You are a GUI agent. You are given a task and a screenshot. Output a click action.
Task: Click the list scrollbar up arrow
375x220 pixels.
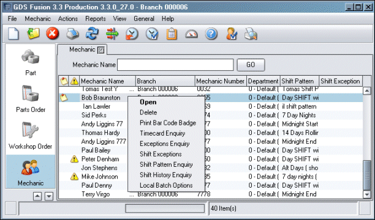(367, 90)
